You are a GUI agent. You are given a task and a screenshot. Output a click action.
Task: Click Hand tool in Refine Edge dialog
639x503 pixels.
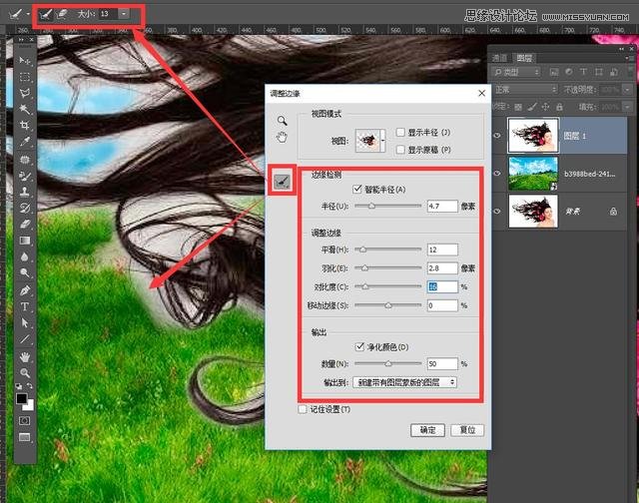[x=282, y=138]
